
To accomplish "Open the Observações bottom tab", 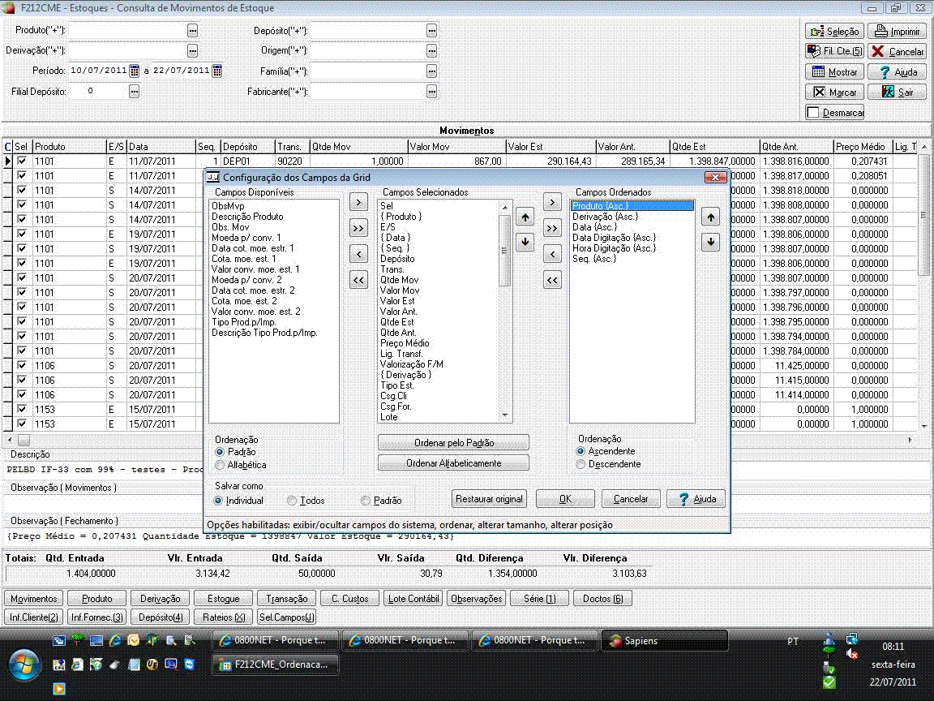I will pos(476,599).
